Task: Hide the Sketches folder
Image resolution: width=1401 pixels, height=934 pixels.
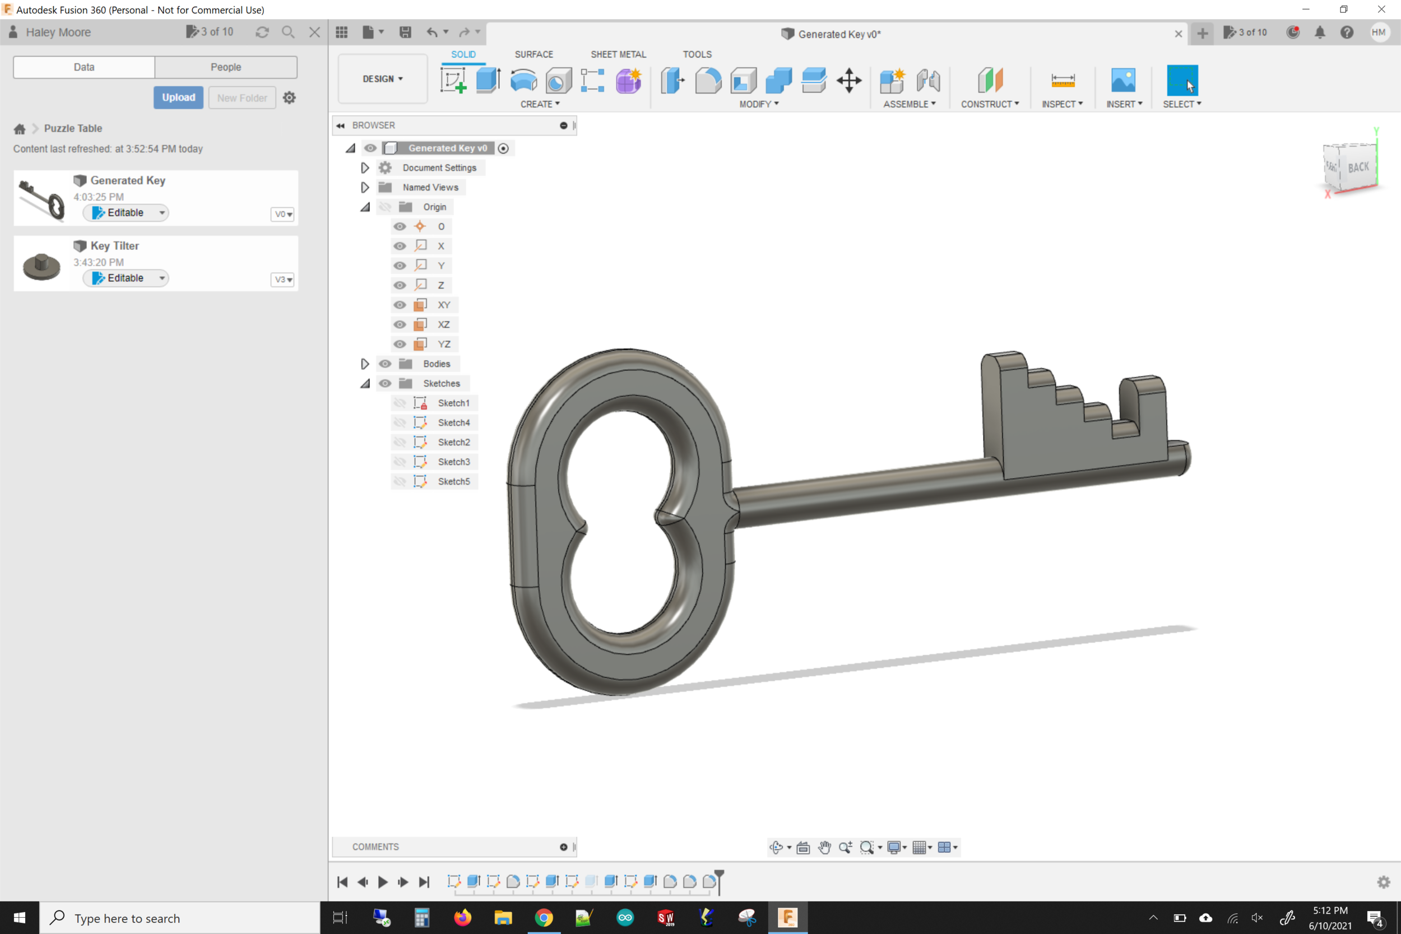Action: tap(386, 384)
